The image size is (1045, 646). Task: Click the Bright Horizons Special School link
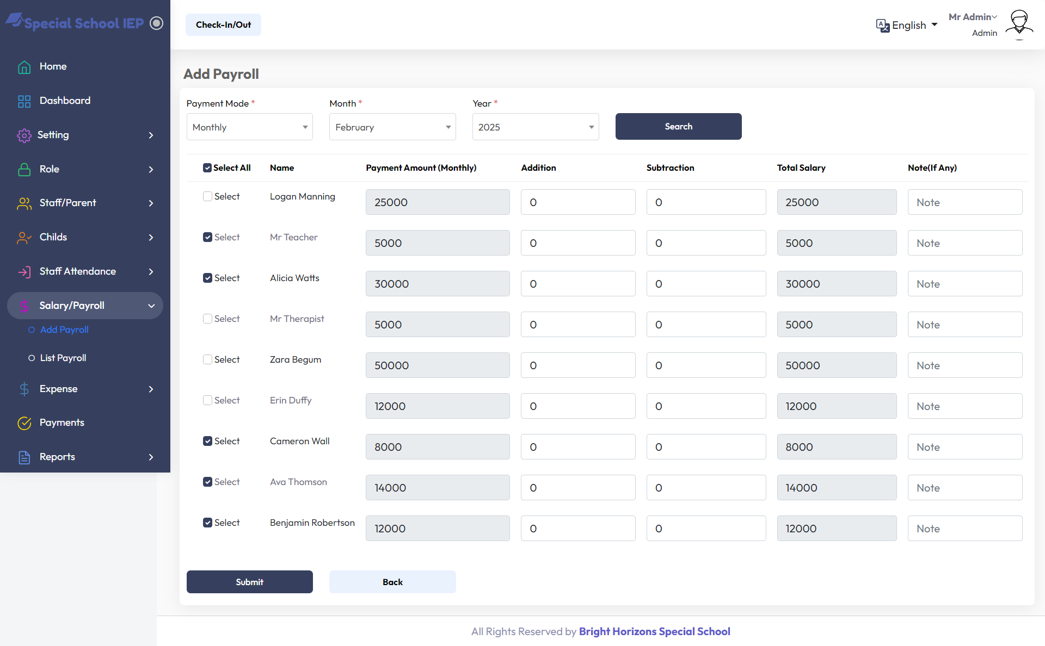[x=655, y=631]
